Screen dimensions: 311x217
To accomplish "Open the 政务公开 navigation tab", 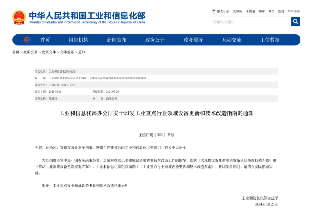I will tap(155, 40).
